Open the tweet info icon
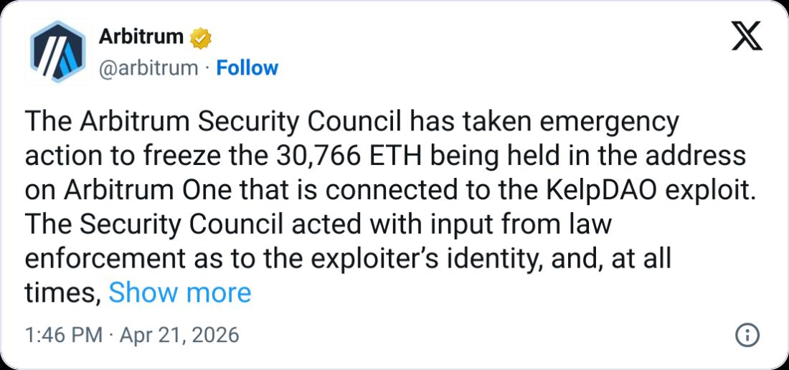Viewport: 789px width, 370px height. pyautogui.click(x=747, y=336)
